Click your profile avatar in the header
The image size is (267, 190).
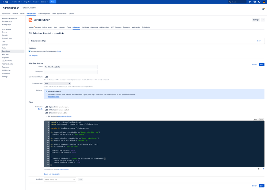tap(264, 2)
